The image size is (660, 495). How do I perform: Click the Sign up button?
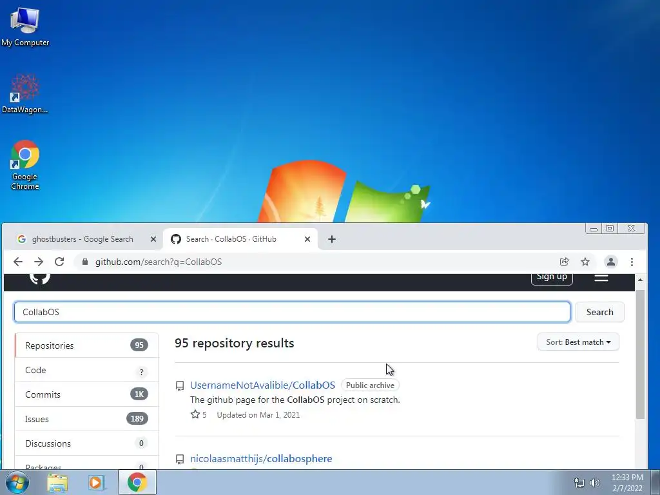click(x=552, y=278)
